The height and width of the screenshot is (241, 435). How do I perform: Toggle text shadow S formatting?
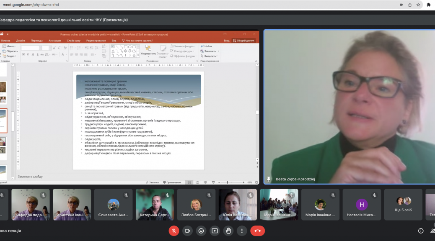click(x=37, y=54)
